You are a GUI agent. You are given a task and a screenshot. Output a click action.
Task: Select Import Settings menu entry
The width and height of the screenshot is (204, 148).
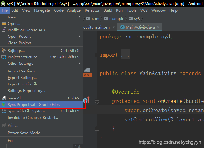(42, 71)
